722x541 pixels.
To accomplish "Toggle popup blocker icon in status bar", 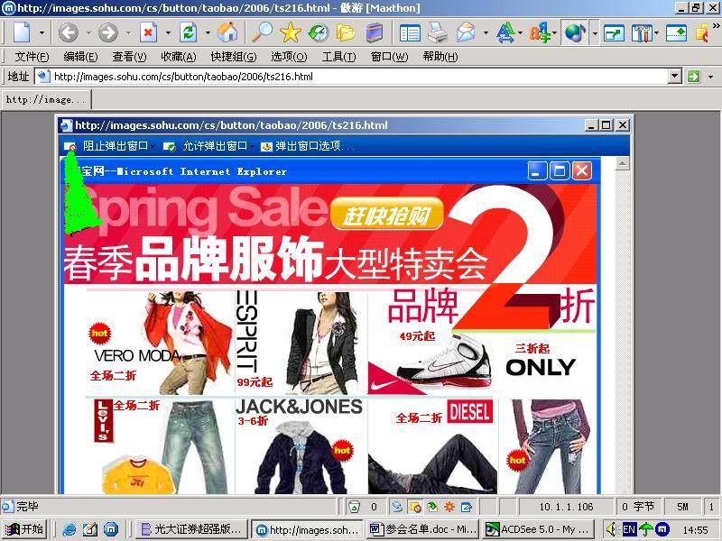I will pyautogui.click(x=415, y=507).
